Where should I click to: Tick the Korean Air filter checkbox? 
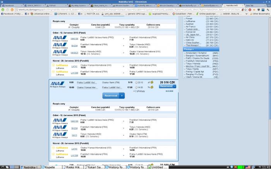point(185,32)
